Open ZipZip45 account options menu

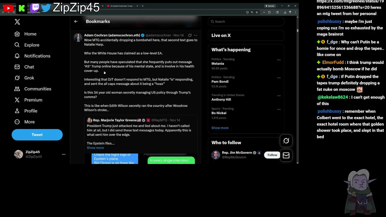(x=64, y=154)
